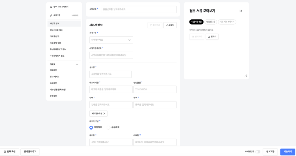The height and width of the screenshot is (156, 296).
Task: Focus the 상호명 input field
Action: coord(111,74)
